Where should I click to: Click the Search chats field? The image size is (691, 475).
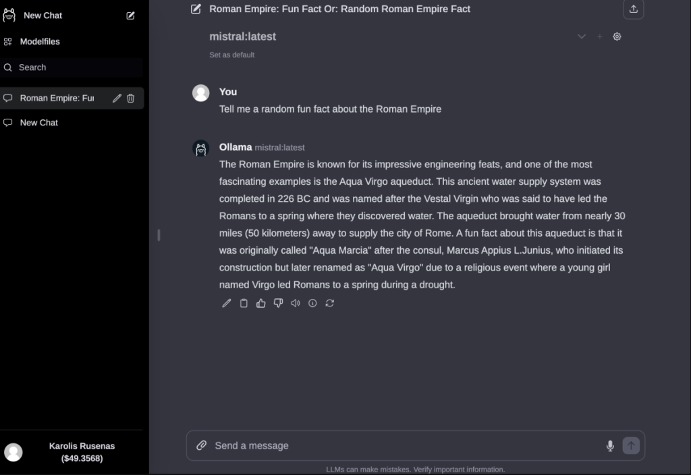[72, 67]
